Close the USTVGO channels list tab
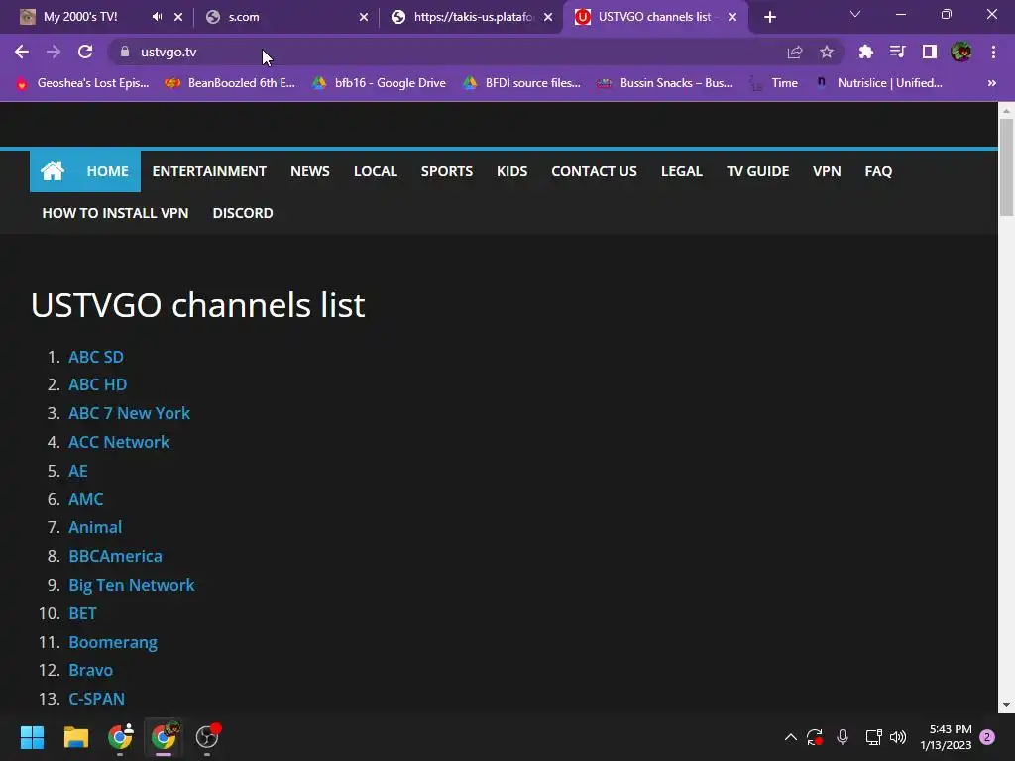The image size is (1015, 761). click(733, 17)
